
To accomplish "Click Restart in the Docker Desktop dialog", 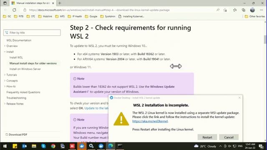I will [x=207, y=137].
